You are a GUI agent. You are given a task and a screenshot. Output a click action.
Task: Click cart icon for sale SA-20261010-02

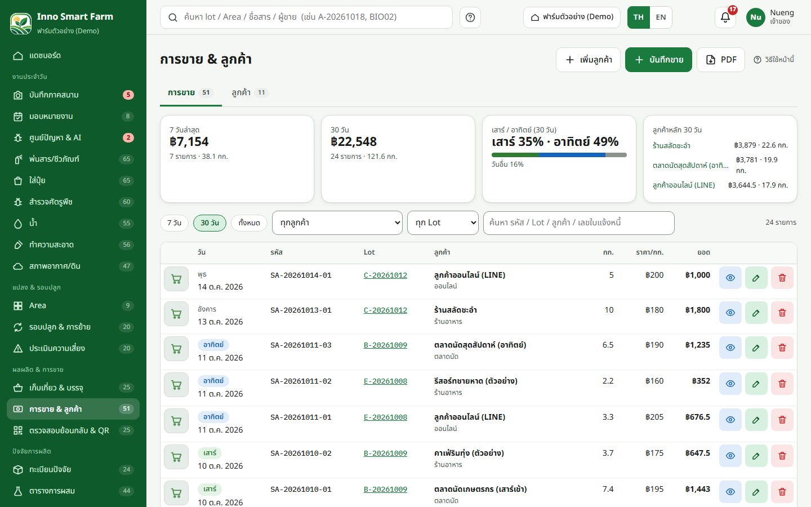[x=176, y=457]
